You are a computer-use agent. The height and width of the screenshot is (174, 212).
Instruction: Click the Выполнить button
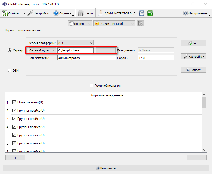click(x=106, y=168)
